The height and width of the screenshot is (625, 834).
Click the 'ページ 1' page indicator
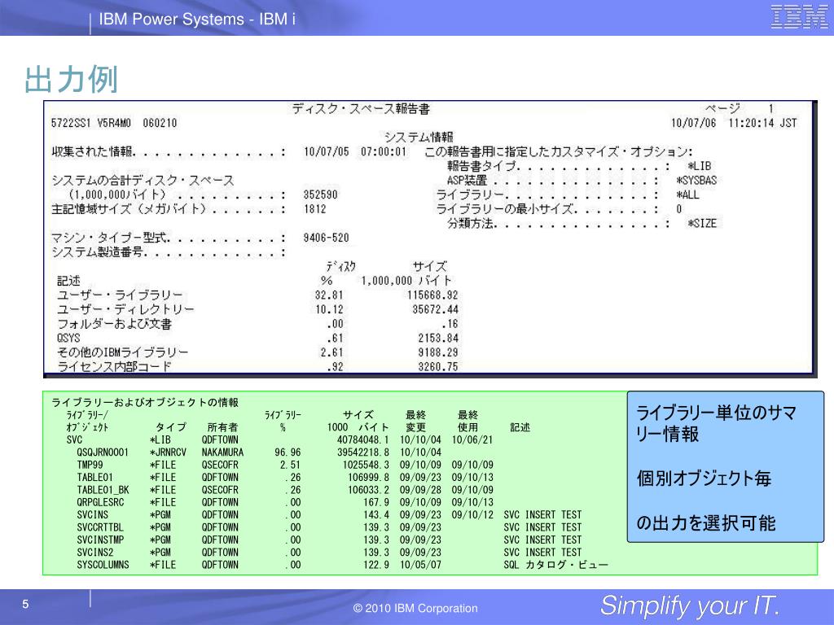(x=740, y=109)
